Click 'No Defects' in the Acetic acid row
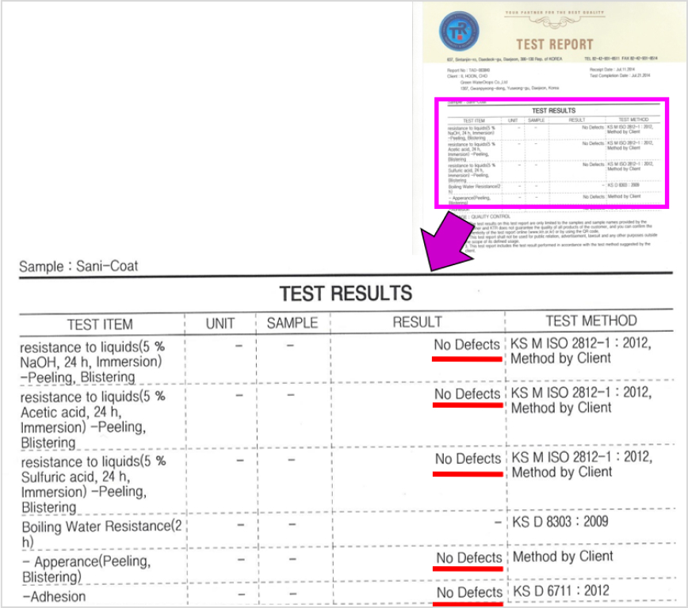688x608 pixels. 468,394
